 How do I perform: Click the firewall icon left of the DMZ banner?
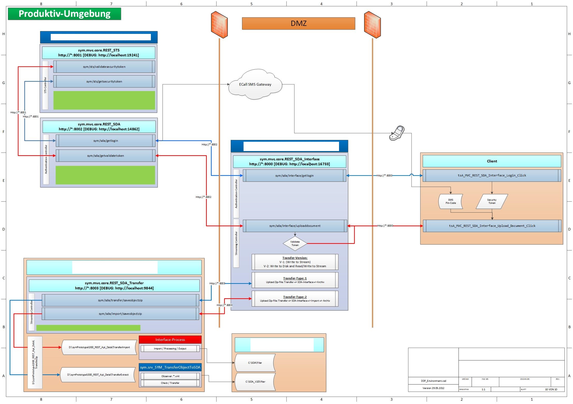click(219, 25)
